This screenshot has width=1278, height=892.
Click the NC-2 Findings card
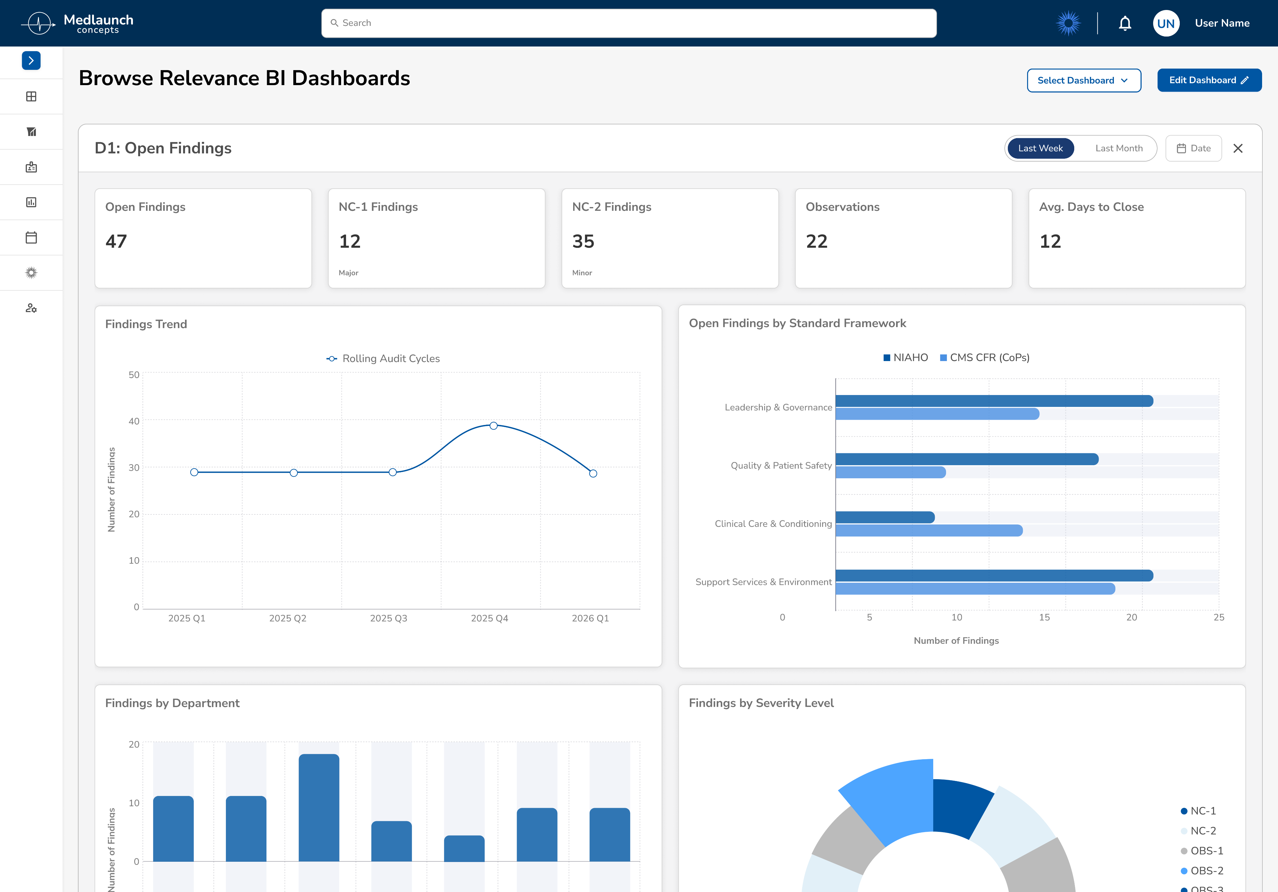point(670,239)
